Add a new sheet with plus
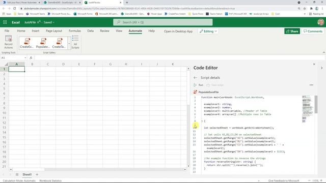The image size is (326, 183). click(x=37, y=175)
